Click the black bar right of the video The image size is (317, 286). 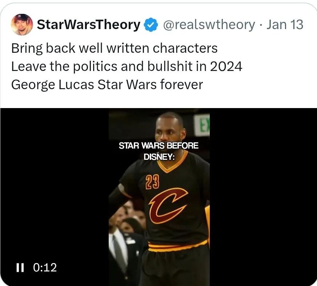click(x=263, y=197)
